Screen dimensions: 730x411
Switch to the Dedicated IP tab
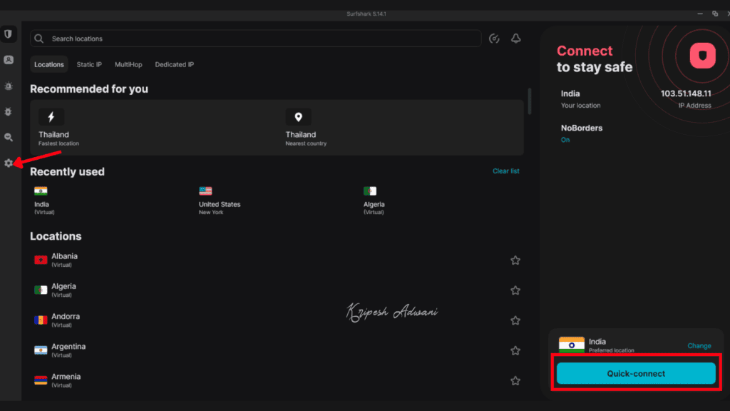(174, 64)
